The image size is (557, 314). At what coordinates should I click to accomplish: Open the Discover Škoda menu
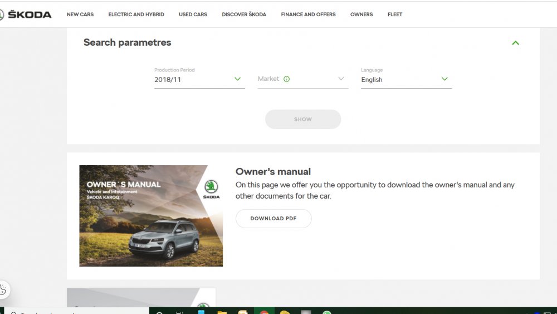click(x=244, y=15)
